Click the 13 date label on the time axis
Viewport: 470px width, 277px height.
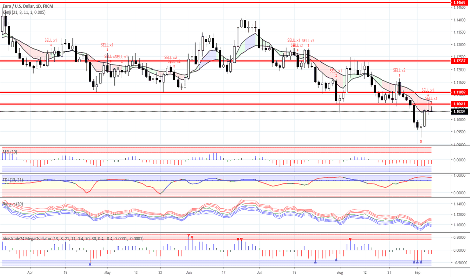136,273
